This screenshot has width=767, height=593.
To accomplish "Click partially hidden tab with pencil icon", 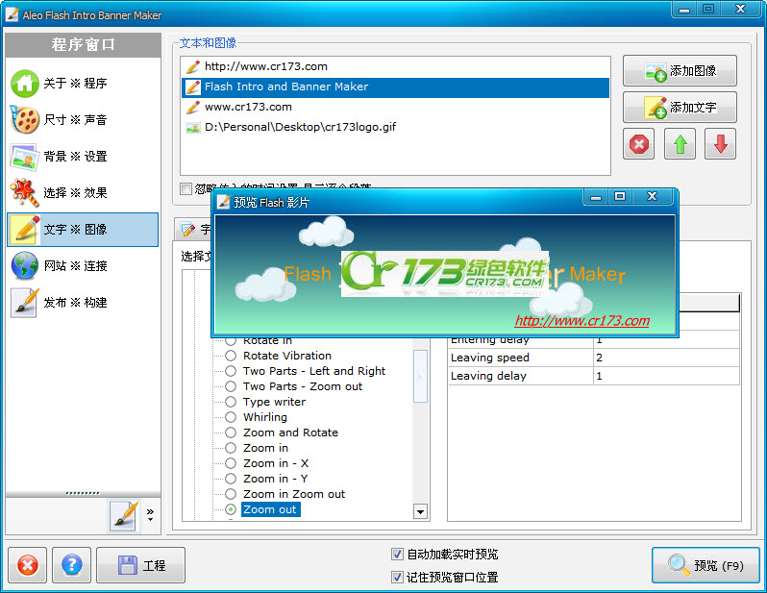I will [194, 229].
